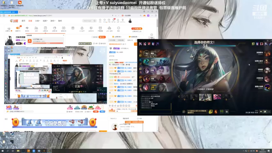Open the user avatar in Douyu header
Screen dimensions: 272x153
(130, 21)
